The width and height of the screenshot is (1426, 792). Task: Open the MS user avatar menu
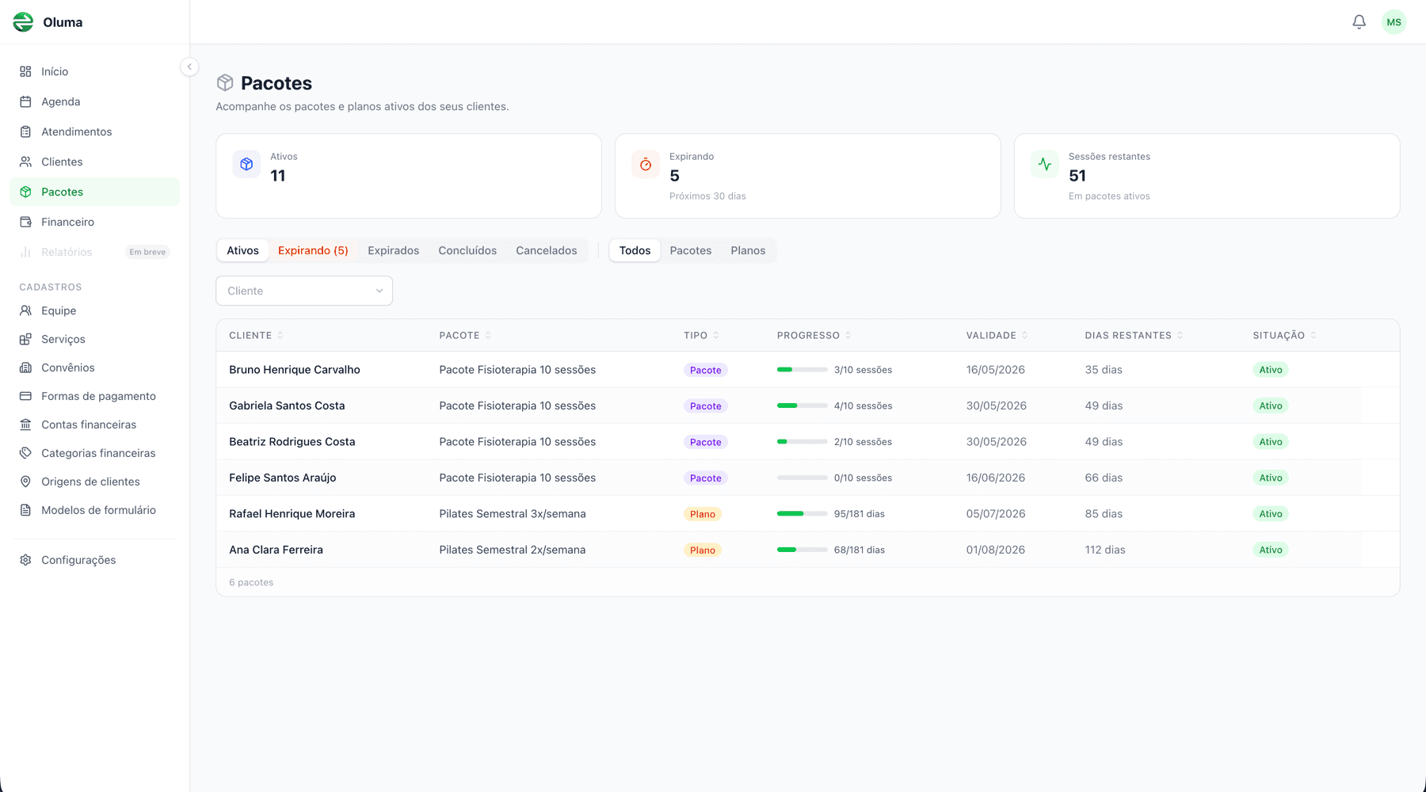click(1394, 22)
